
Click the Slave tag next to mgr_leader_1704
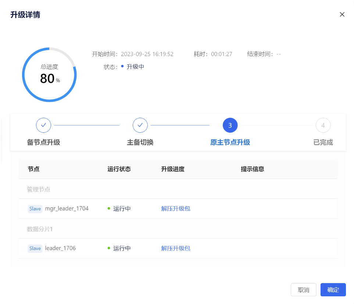[x=35, y=209]
